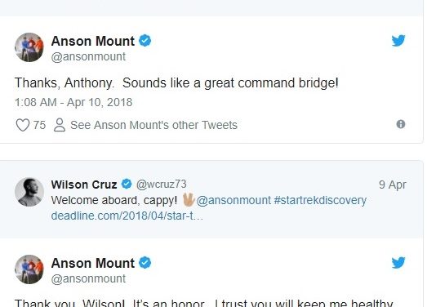
Task: Click the Twitter bird icon on first tweet
Action: tap(398, 41)
